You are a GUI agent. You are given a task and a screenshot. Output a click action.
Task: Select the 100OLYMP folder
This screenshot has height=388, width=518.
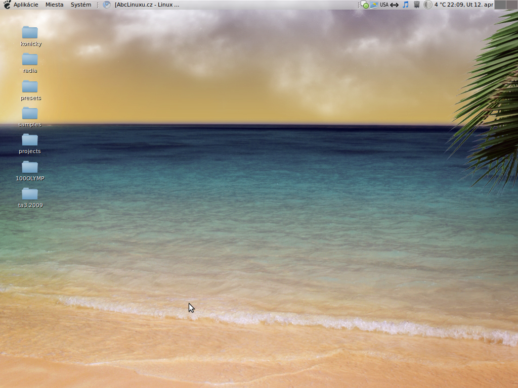(x=30, y=167)
